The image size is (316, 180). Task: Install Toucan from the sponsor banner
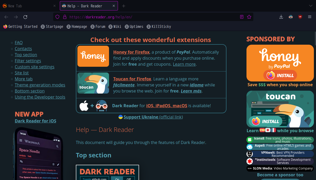click(x=265, y=121)
